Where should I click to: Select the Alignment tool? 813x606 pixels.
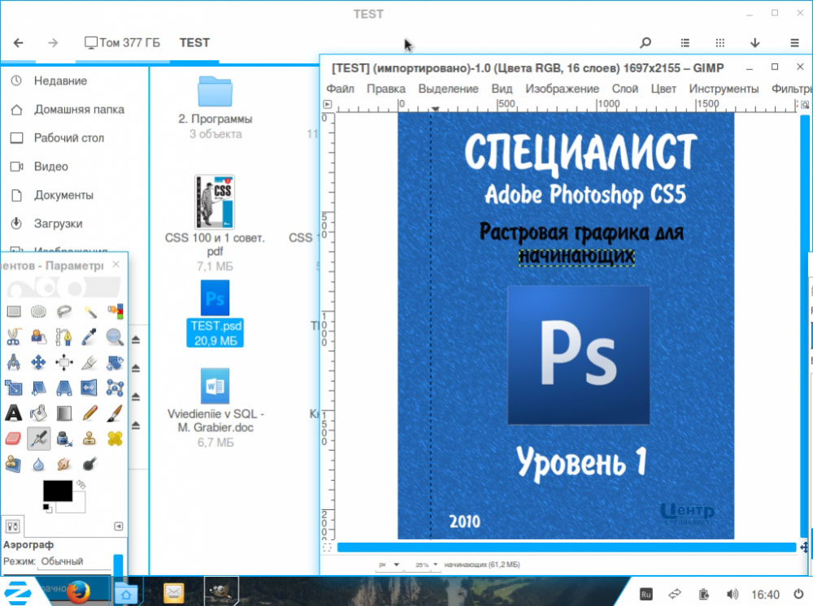pos(63,362)
